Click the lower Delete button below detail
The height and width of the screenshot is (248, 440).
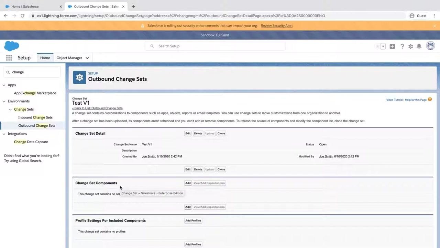[x=198, y=169]
